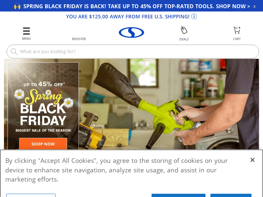
Task: Open the DEALS price tag icon
Action: click(184, 30)
